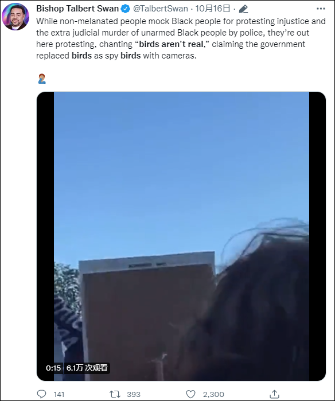
Task: Click the reply speech bubble icon
Action: (42, 394)
